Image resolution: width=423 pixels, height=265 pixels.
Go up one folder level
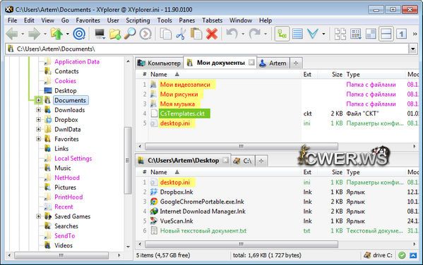[x=56, y=34]
